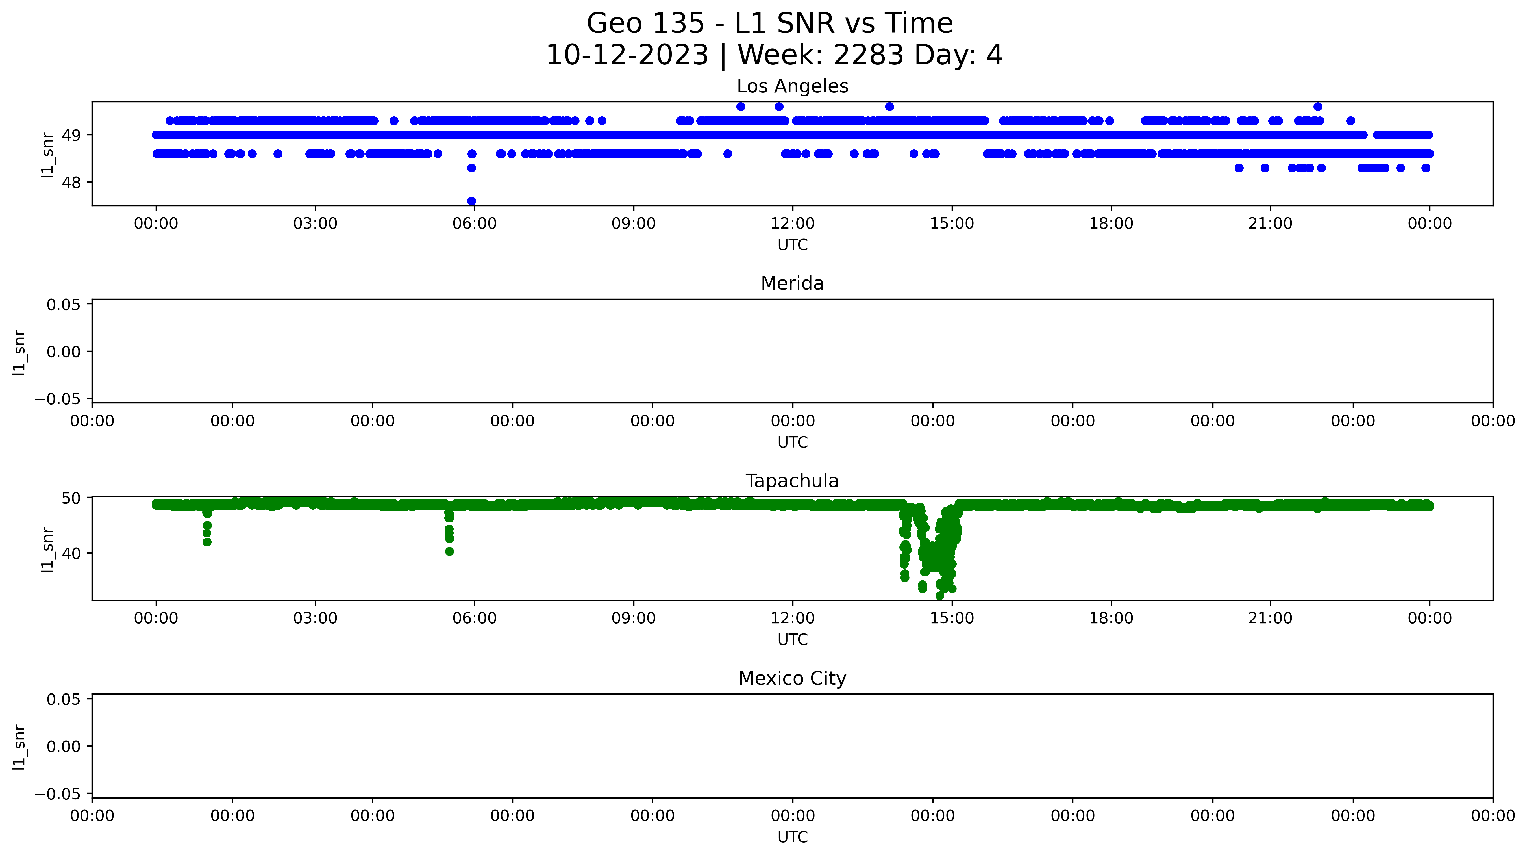Click the 06:00 tick label under Tapachula plot
Image resolution: width=1527 pixels, height=857 pixels.
[x=474, y=619]
